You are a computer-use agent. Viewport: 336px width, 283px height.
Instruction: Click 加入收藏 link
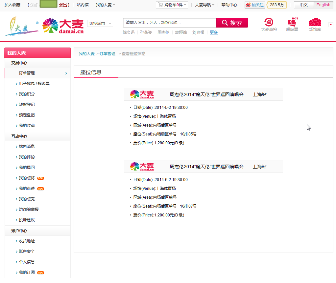(12, 5)
